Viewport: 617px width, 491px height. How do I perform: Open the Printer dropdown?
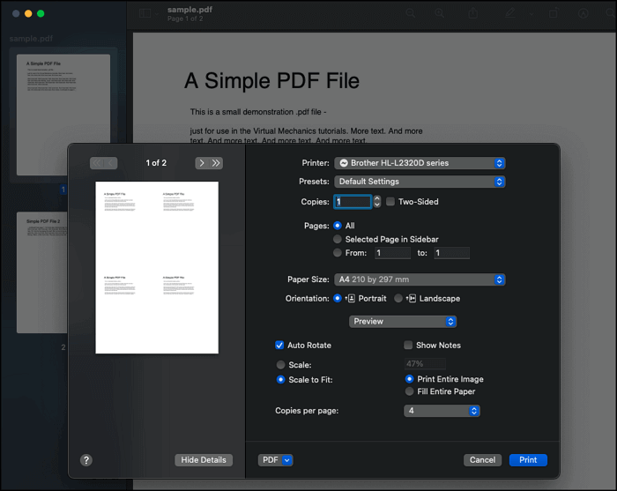pos(419,163)
